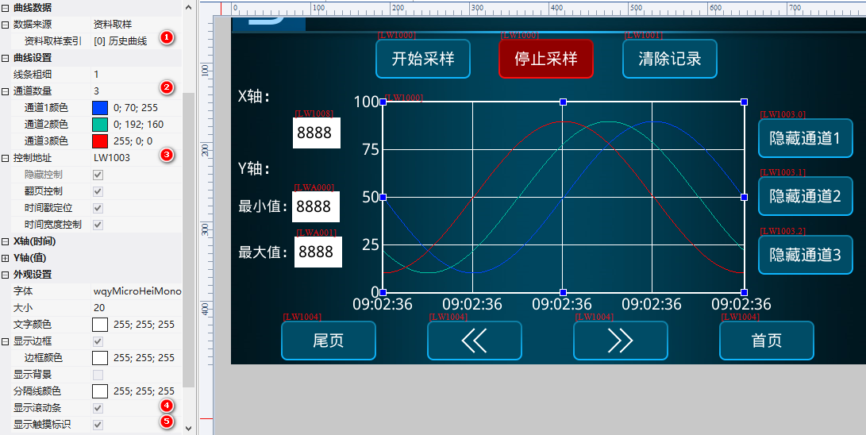The image size is (866, 435).
Task: Collapse the 通道数量 property group
Action: click(x=6, y=91)
